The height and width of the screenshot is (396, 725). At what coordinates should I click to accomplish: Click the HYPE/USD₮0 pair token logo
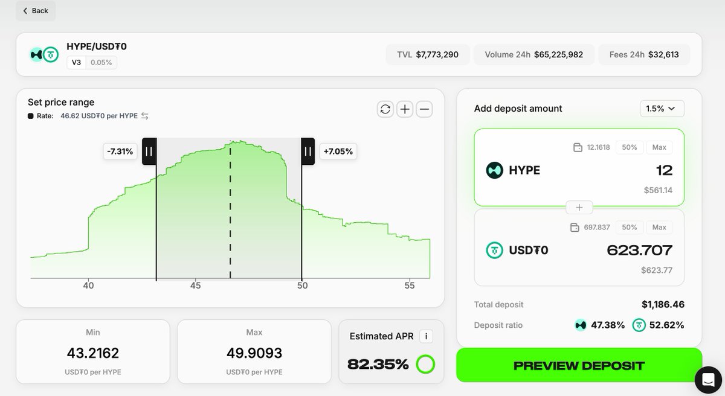pyautogui.click(x=44, y=54)
